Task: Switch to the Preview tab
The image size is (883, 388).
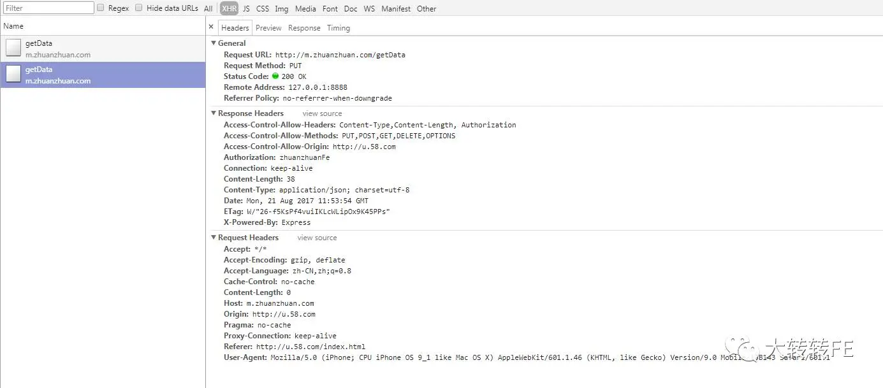Action: coord(268,28)
